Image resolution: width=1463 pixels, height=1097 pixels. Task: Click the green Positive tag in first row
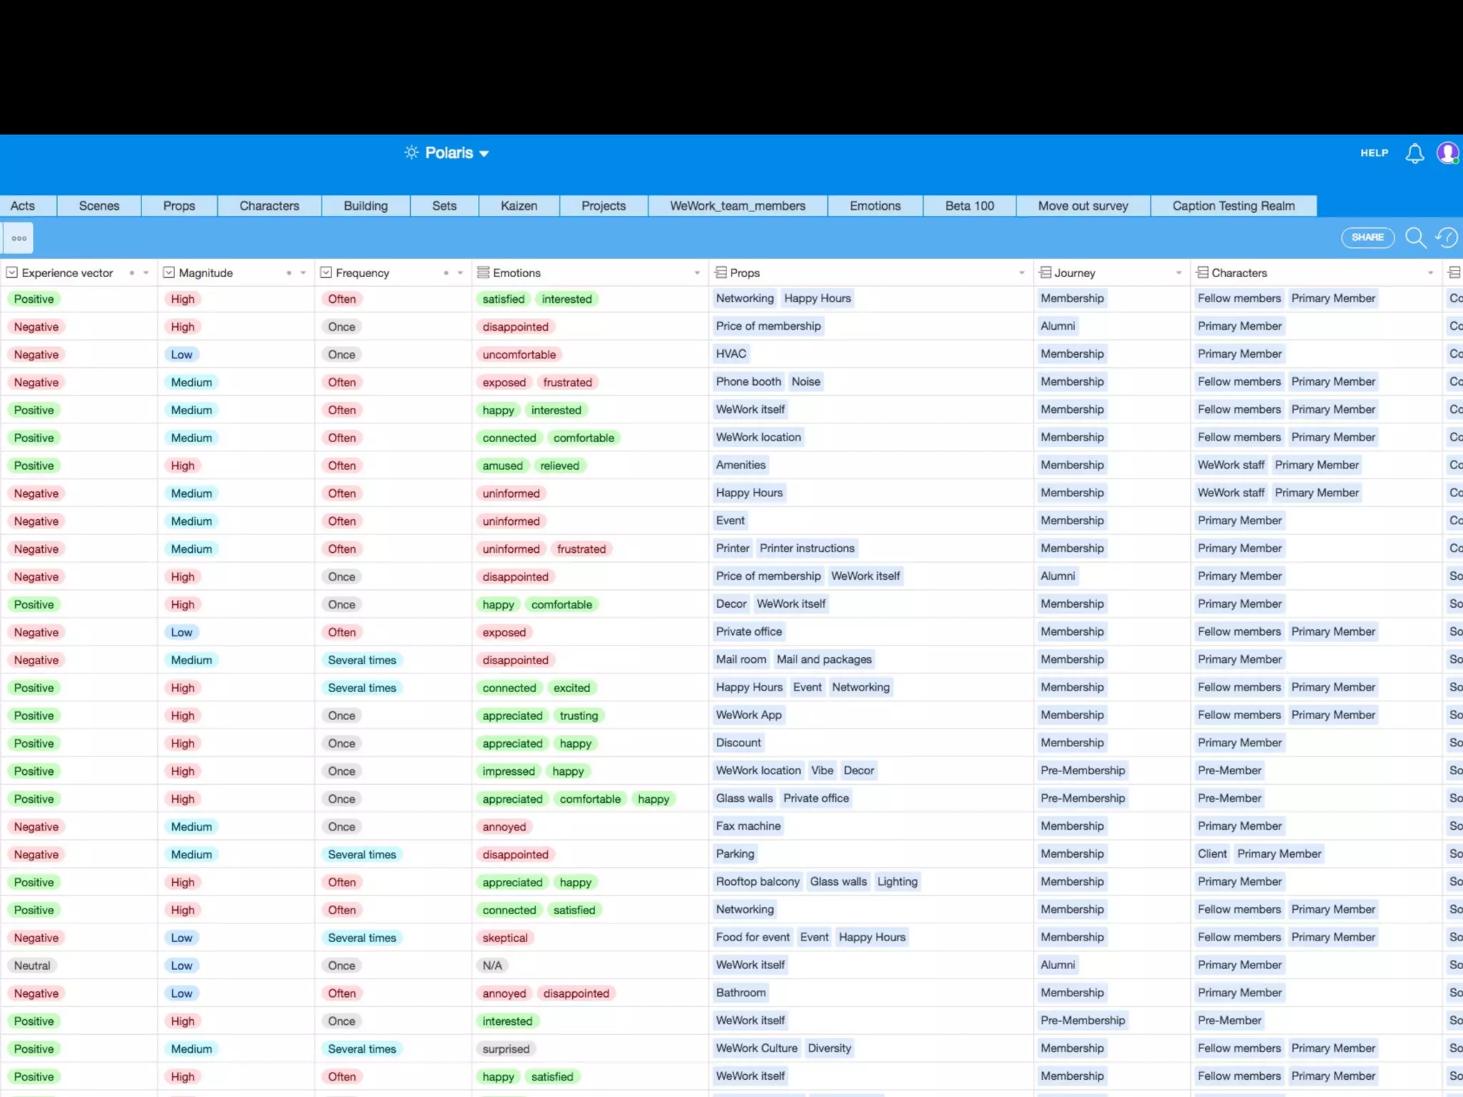[x=34, y=299]
